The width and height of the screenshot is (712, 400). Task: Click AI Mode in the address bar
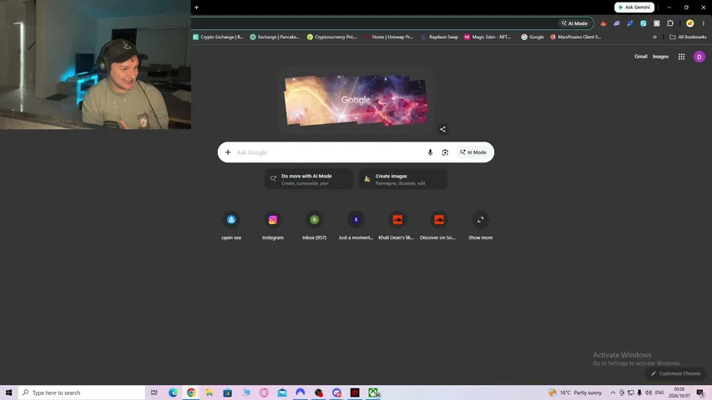tap(575, 23)
